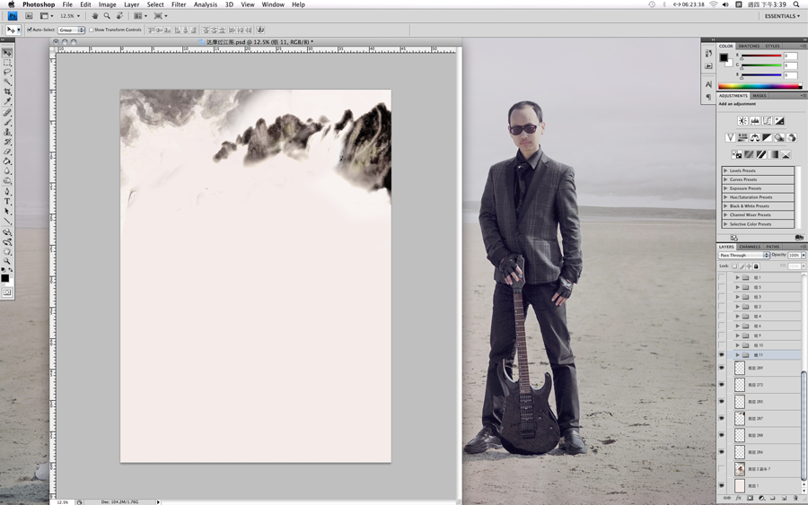Select the Move tool in the toolbox

point(7,53)
